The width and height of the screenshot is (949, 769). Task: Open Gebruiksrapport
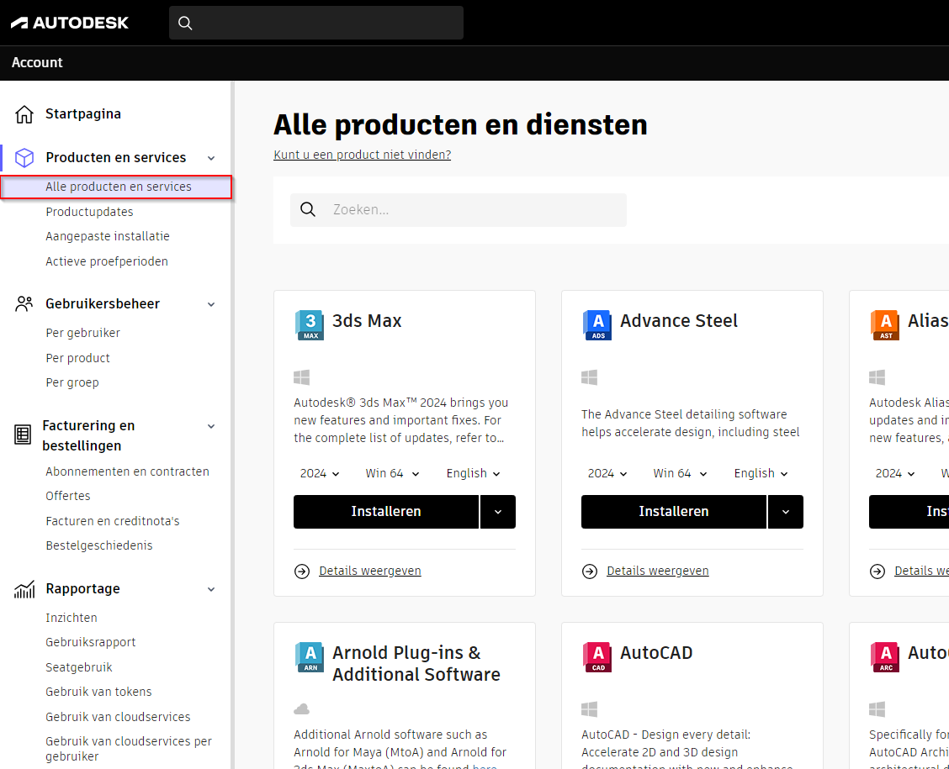point(91,642)
